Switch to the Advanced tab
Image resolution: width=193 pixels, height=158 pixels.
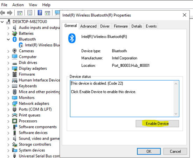(x=88, y=26)
